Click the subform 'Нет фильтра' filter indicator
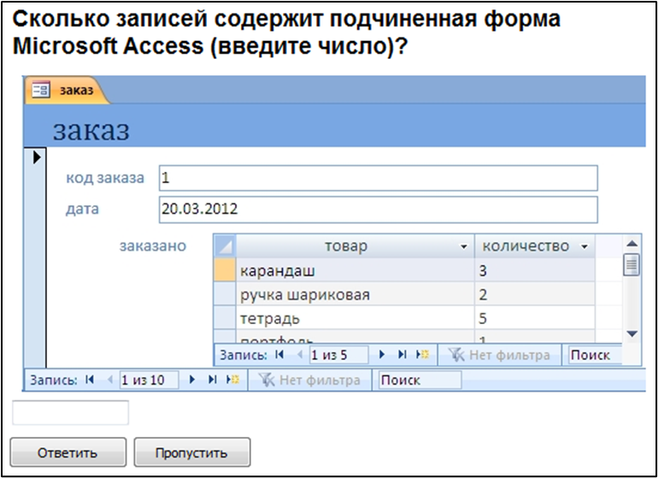 pyautogui.click(x=499, y=355)
